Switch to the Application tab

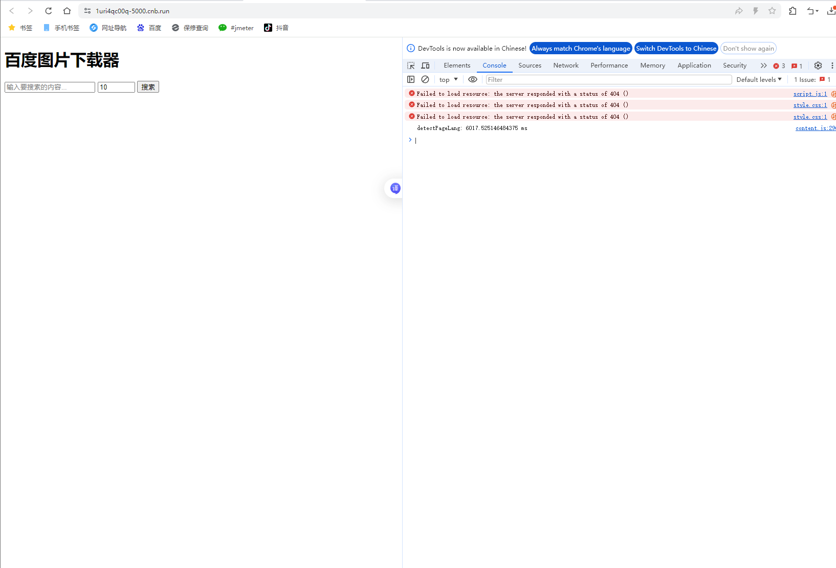click(694, 65)
